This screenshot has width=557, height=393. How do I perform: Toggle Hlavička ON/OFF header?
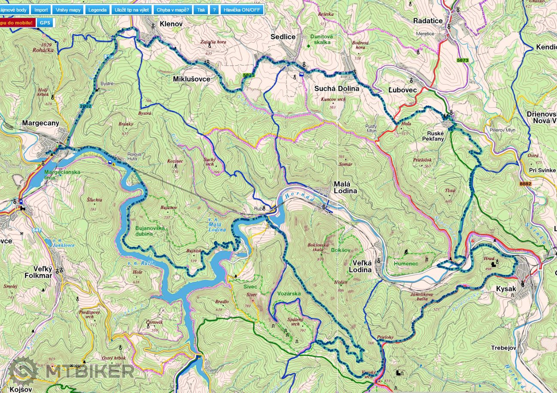(x=242, y=10)
